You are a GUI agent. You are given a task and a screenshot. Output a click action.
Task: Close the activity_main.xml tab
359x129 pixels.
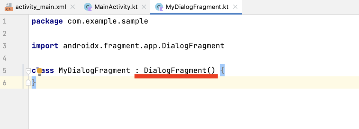click(73, 7)
